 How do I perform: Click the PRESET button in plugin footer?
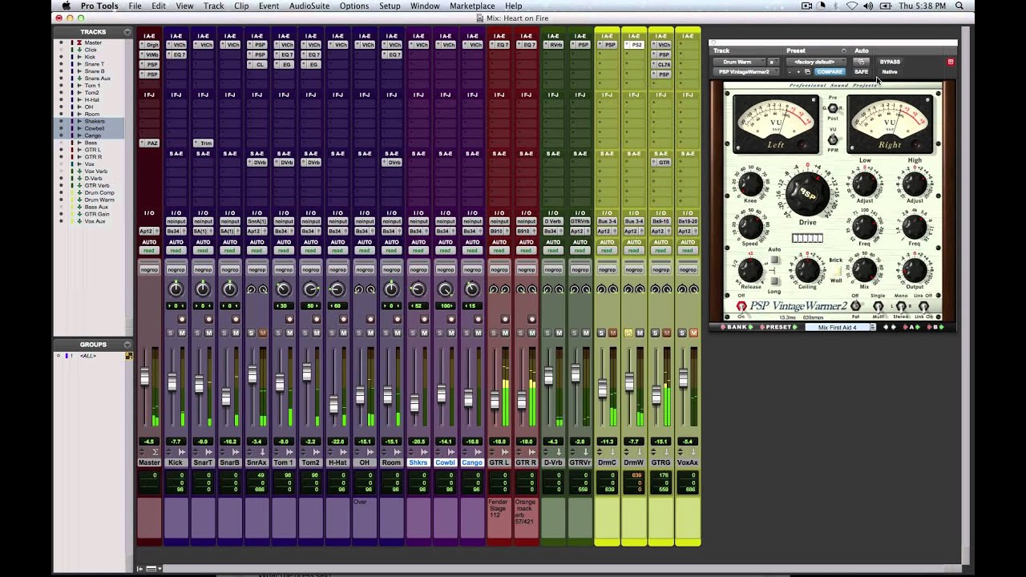click(778, 327)
